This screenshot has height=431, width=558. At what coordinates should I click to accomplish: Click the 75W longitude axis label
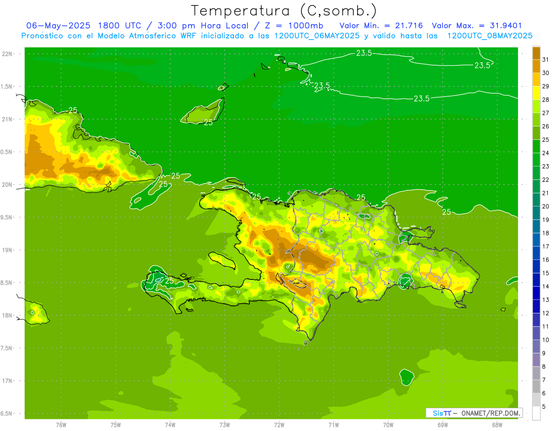click(116, 424)
